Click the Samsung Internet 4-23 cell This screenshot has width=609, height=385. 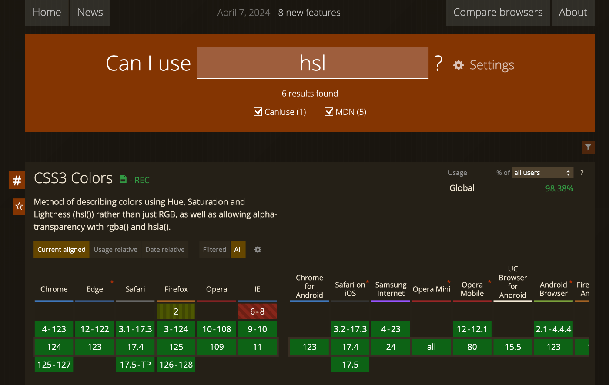391,329
